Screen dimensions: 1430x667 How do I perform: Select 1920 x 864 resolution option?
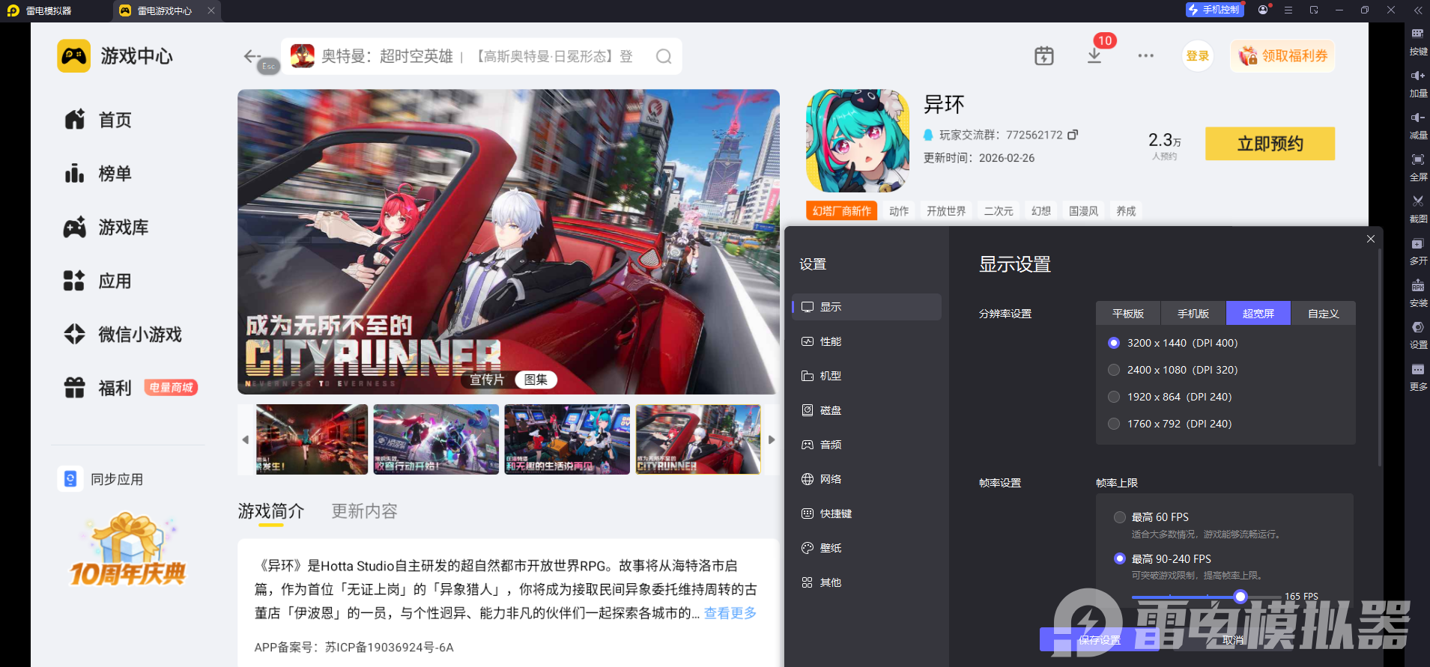point(1114,397)
